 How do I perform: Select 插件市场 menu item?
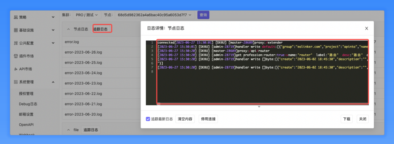26,56
